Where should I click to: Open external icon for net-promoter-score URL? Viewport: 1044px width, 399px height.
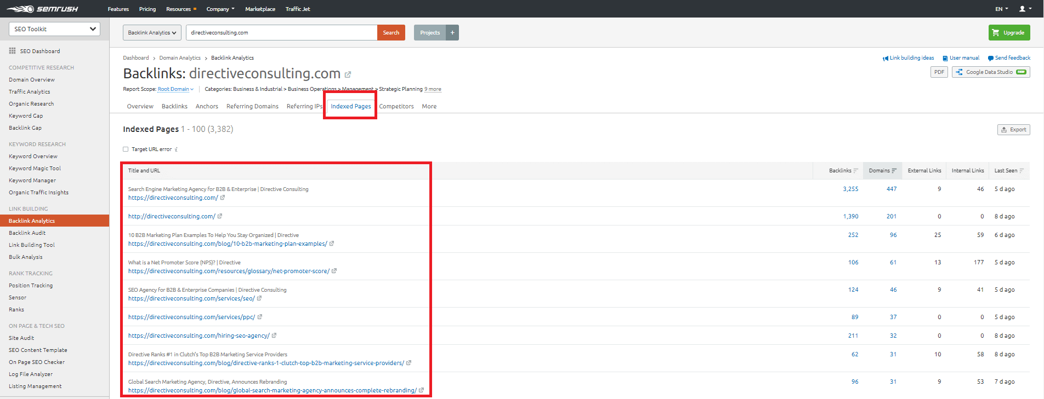334,271
